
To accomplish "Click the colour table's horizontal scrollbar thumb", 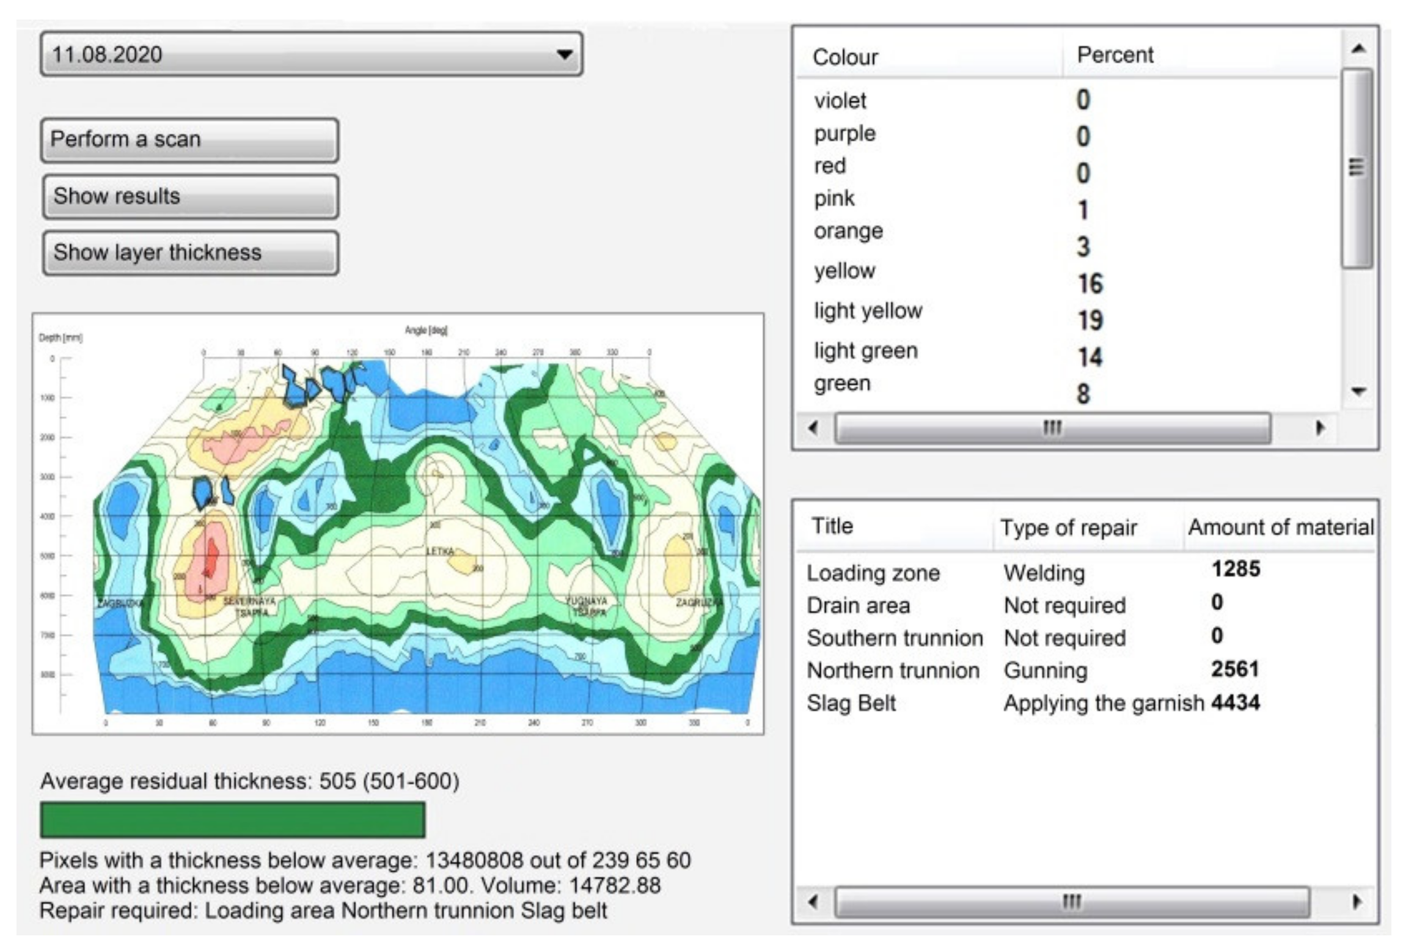I will (1052, 427).
